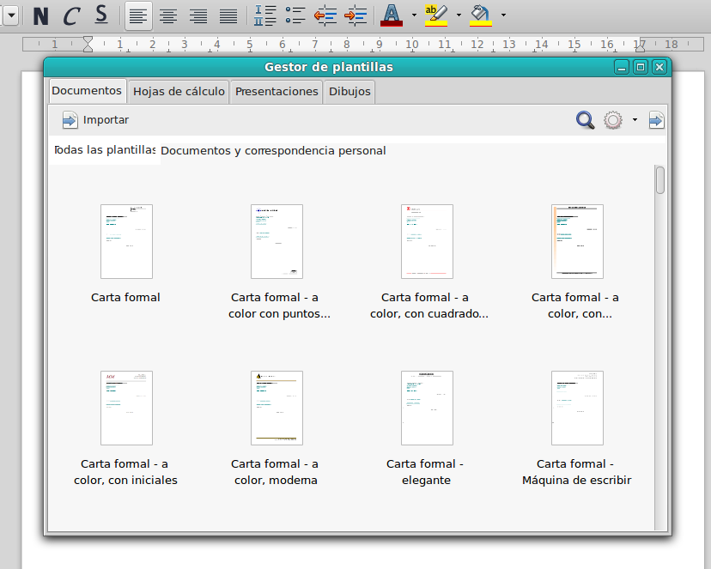Toggle italic (C) formatting
This screenshot has height=569, width=711.
(71, 15)
